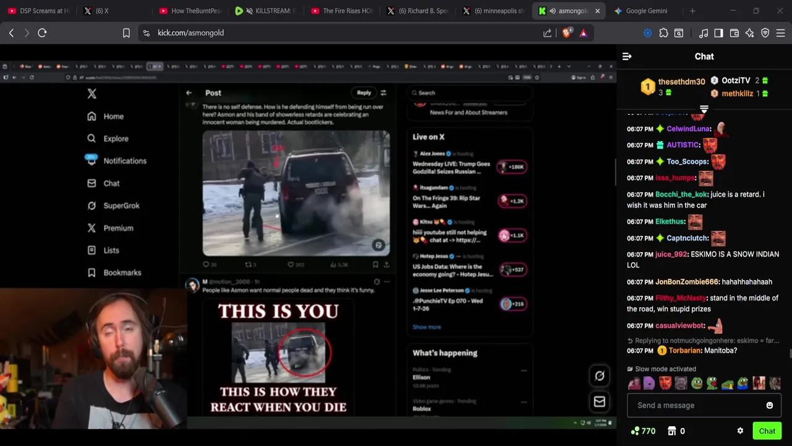792x446 pixels.
Task: Open Brave Shields lion icon
Action: [x=566, y=33]
